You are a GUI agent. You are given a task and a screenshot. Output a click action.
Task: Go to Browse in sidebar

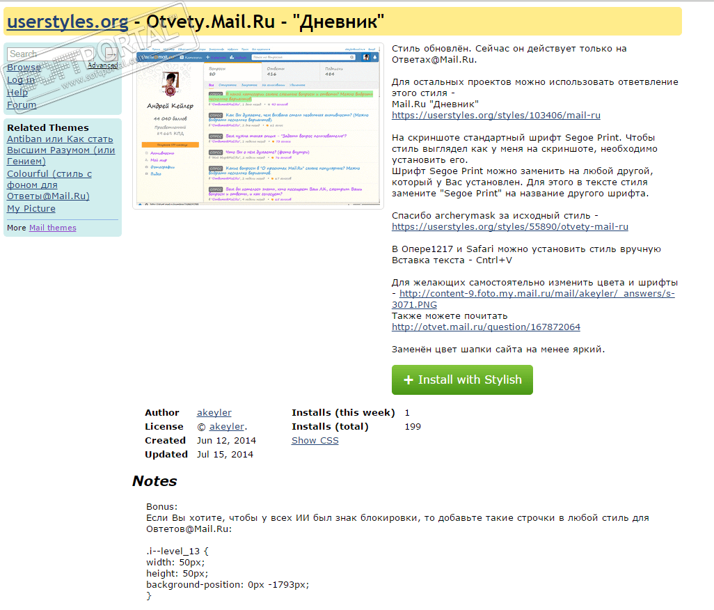tap(24, 67)
